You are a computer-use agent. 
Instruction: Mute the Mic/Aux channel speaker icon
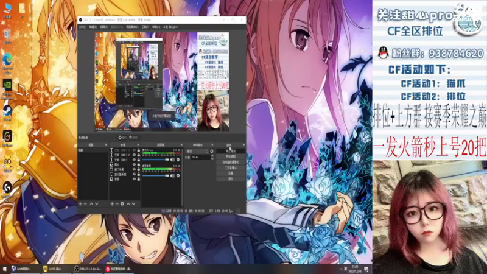click(172, 160)
